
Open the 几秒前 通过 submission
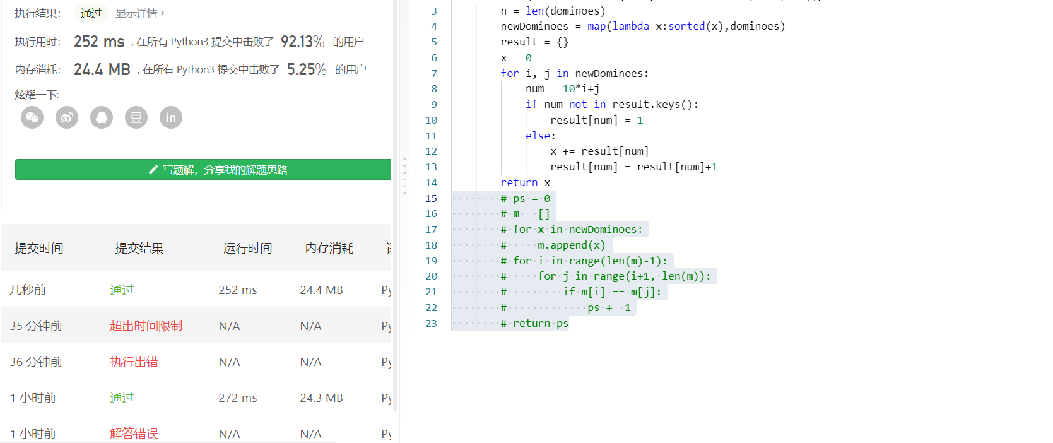click(x=122, y=290)
